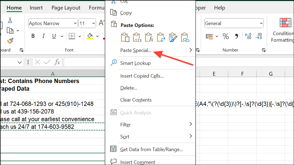294x165 pixels.
Task: Click the Increase Decimal icon
Action: coord(248,36)
